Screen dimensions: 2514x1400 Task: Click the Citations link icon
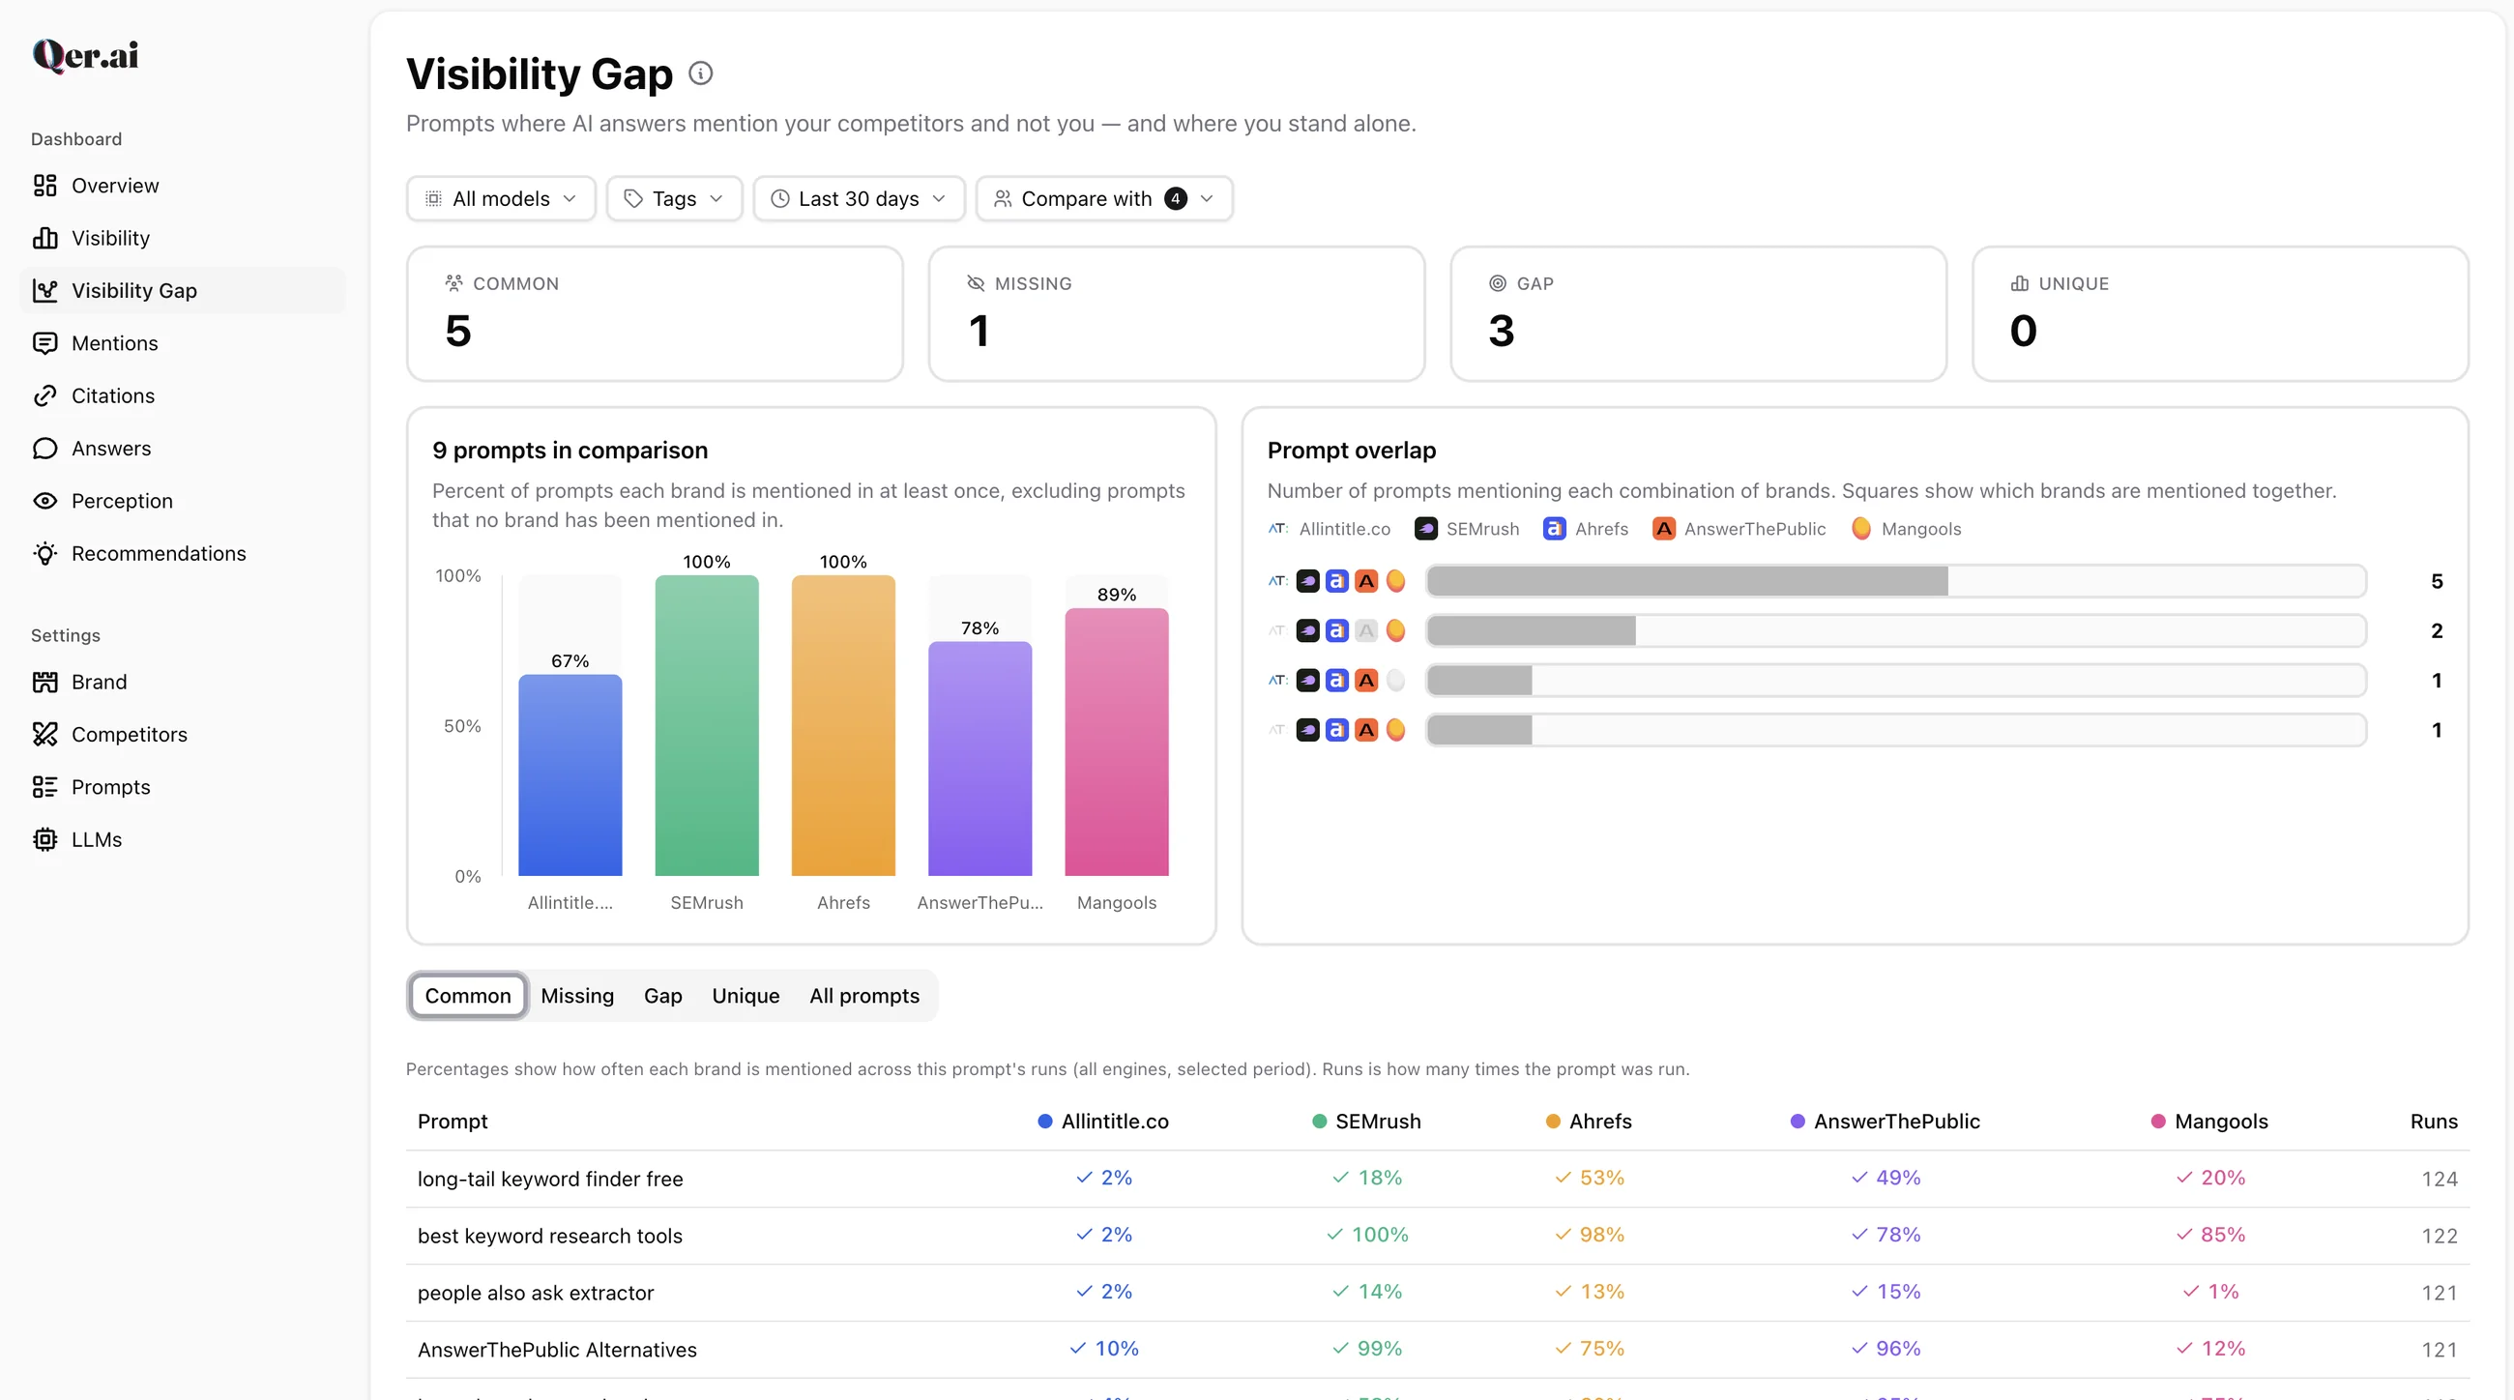(44, 396)
